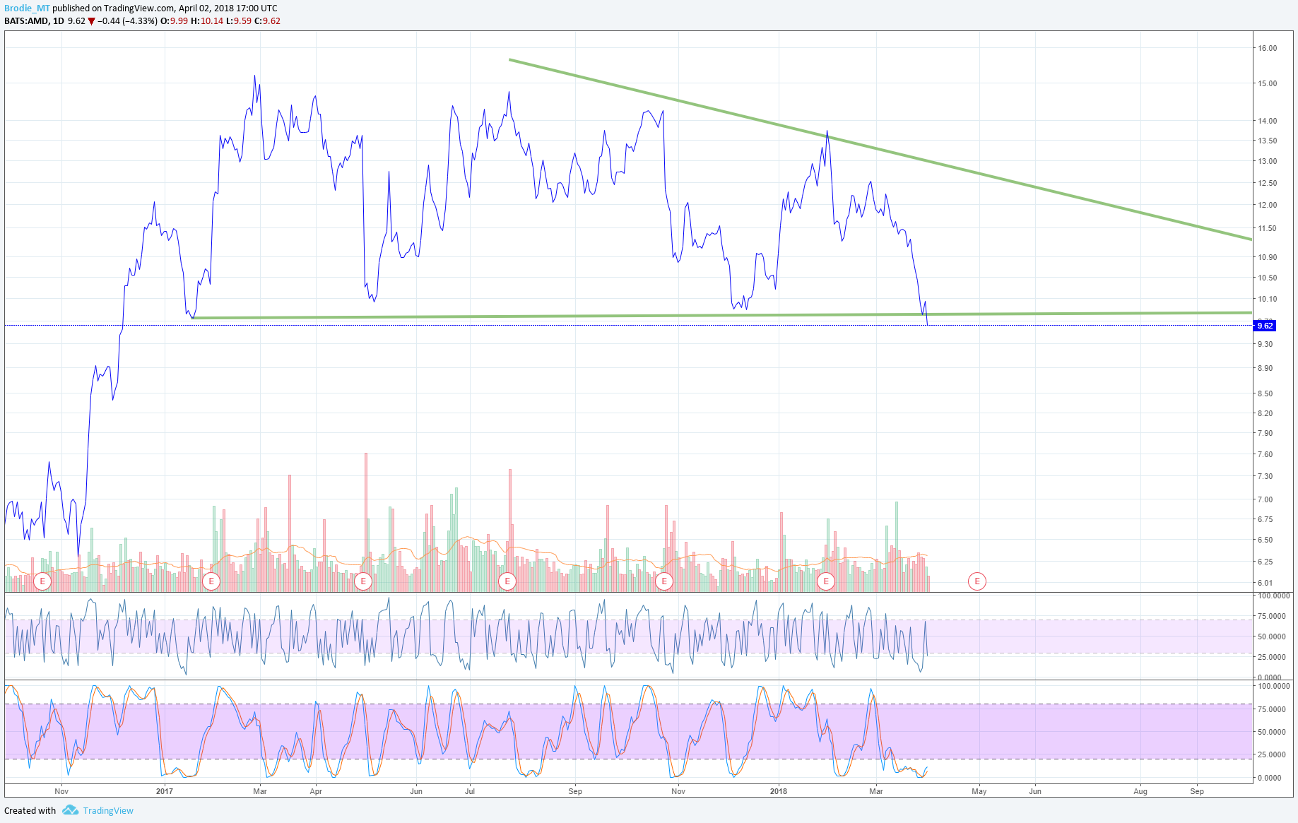Click the 7.00 price axis label
Screen dimensions: 1298x823
click(x=1265, y=499)
